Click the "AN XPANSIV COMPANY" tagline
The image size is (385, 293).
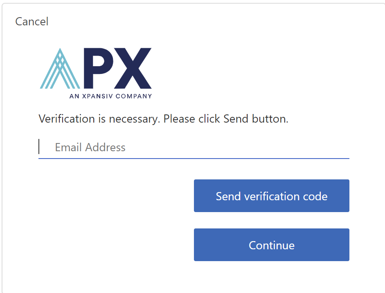click(110, 96)
